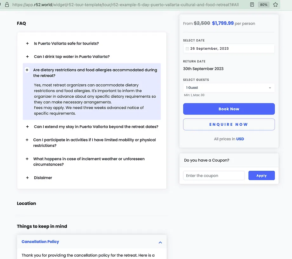
Task: Click the Book Now button
Action: pos(229,109)
